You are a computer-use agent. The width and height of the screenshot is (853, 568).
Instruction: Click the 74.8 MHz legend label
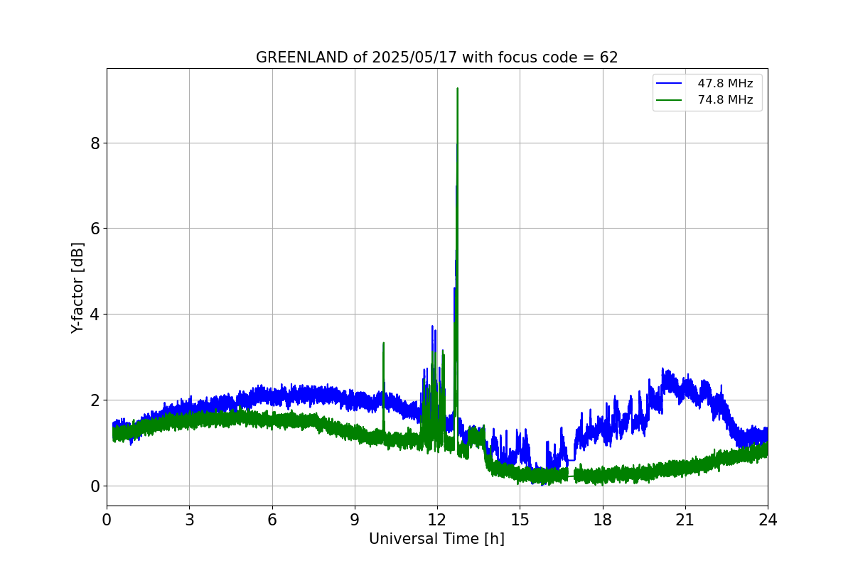click(725, 100)
